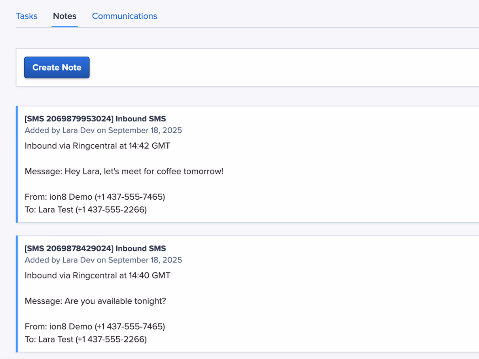Click the Lara Dev author link on the first note
479x359 pixels.
75,130
